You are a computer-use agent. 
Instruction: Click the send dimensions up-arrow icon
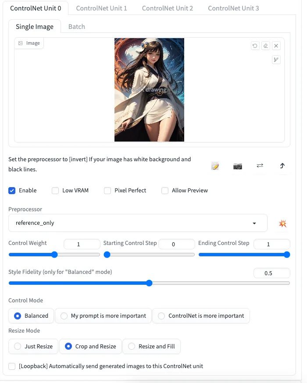[x=282, y=166]
